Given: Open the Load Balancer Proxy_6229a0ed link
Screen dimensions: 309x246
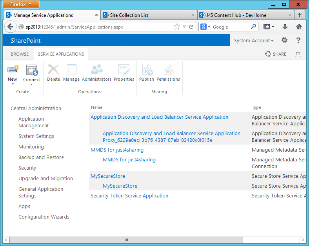Looking at the screenshot, I should pyautogui.click(x=171, y=137).
